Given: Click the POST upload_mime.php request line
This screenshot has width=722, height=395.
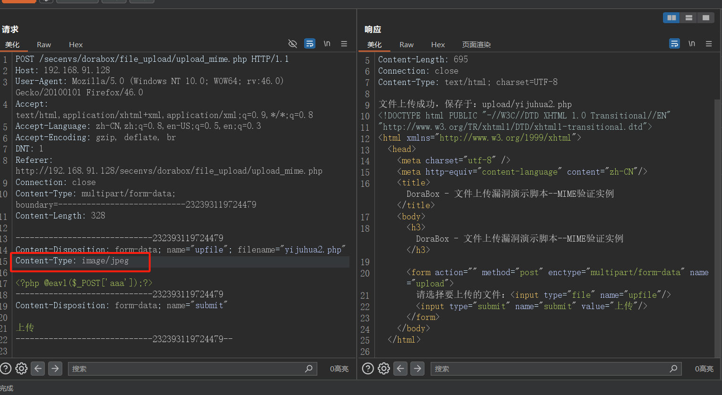Looking at the screenshot, I should [x=152, y=59].
